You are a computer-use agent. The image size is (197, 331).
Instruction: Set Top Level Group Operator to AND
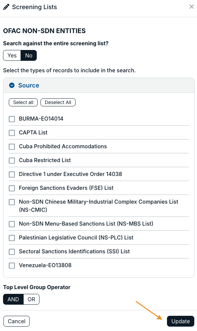click(13, 299)
